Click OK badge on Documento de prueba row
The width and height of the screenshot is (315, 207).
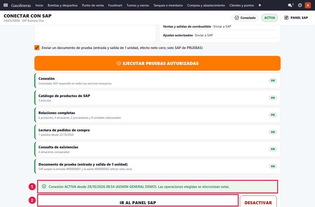(273, 166)
